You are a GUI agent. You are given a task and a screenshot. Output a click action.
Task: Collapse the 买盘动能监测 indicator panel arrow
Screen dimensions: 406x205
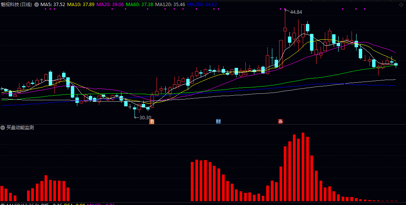[x=3, y=128]
